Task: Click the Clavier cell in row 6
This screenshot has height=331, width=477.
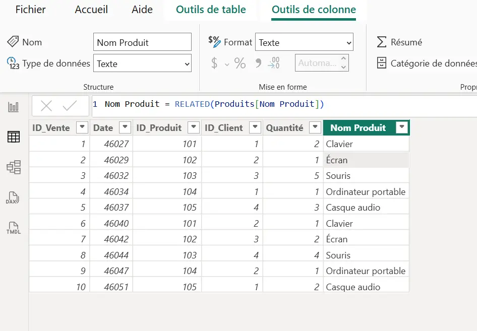Action: point(366,223)
